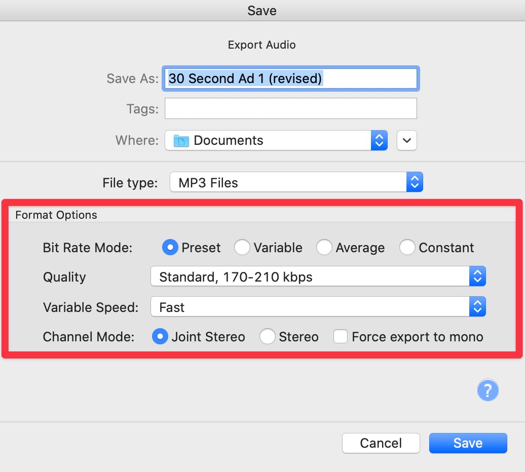Image resolution: width=525 pixels, height=472 pixels.
Task: Click the Cancel button
Action: [x=381, y=443]
